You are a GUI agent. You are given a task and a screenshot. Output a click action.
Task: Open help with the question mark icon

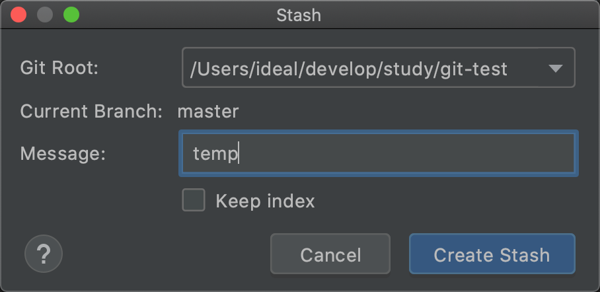(x=44, y=253)
